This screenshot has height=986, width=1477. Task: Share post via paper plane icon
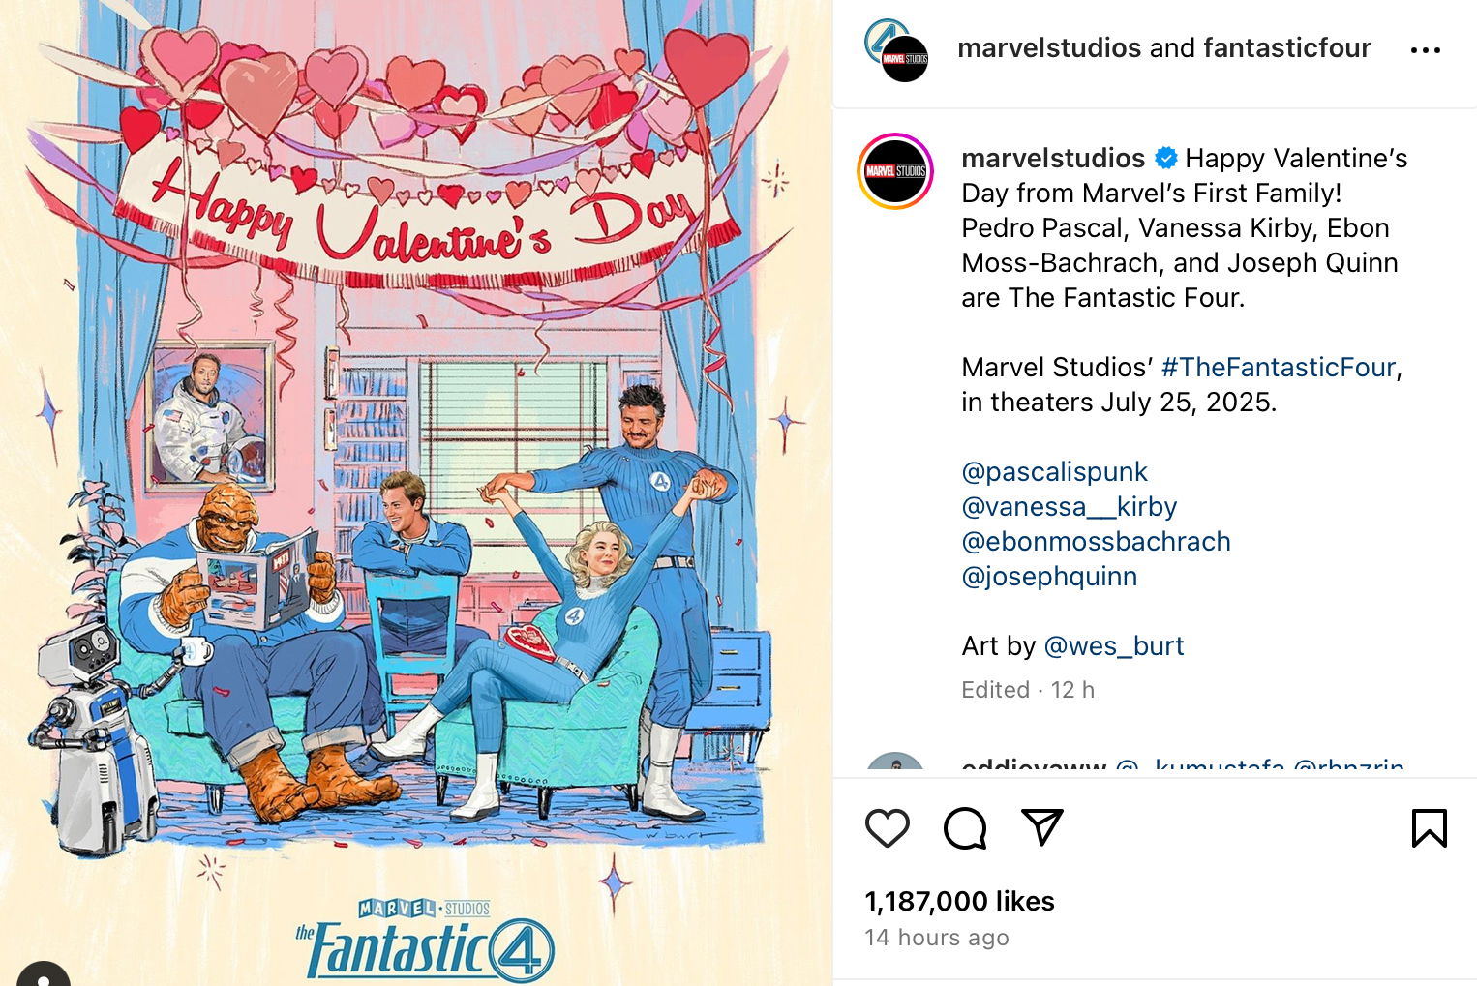click(x=1042, y=827)
